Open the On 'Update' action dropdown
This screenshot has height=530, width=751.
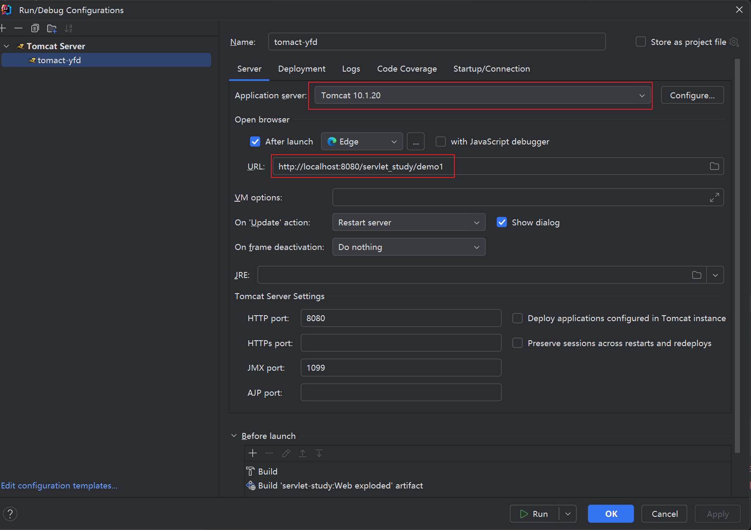point(409,222)
